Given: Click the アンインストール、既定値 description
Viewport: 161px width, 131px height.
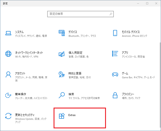Looking at the screenshot, I should (x=133, y=57).
